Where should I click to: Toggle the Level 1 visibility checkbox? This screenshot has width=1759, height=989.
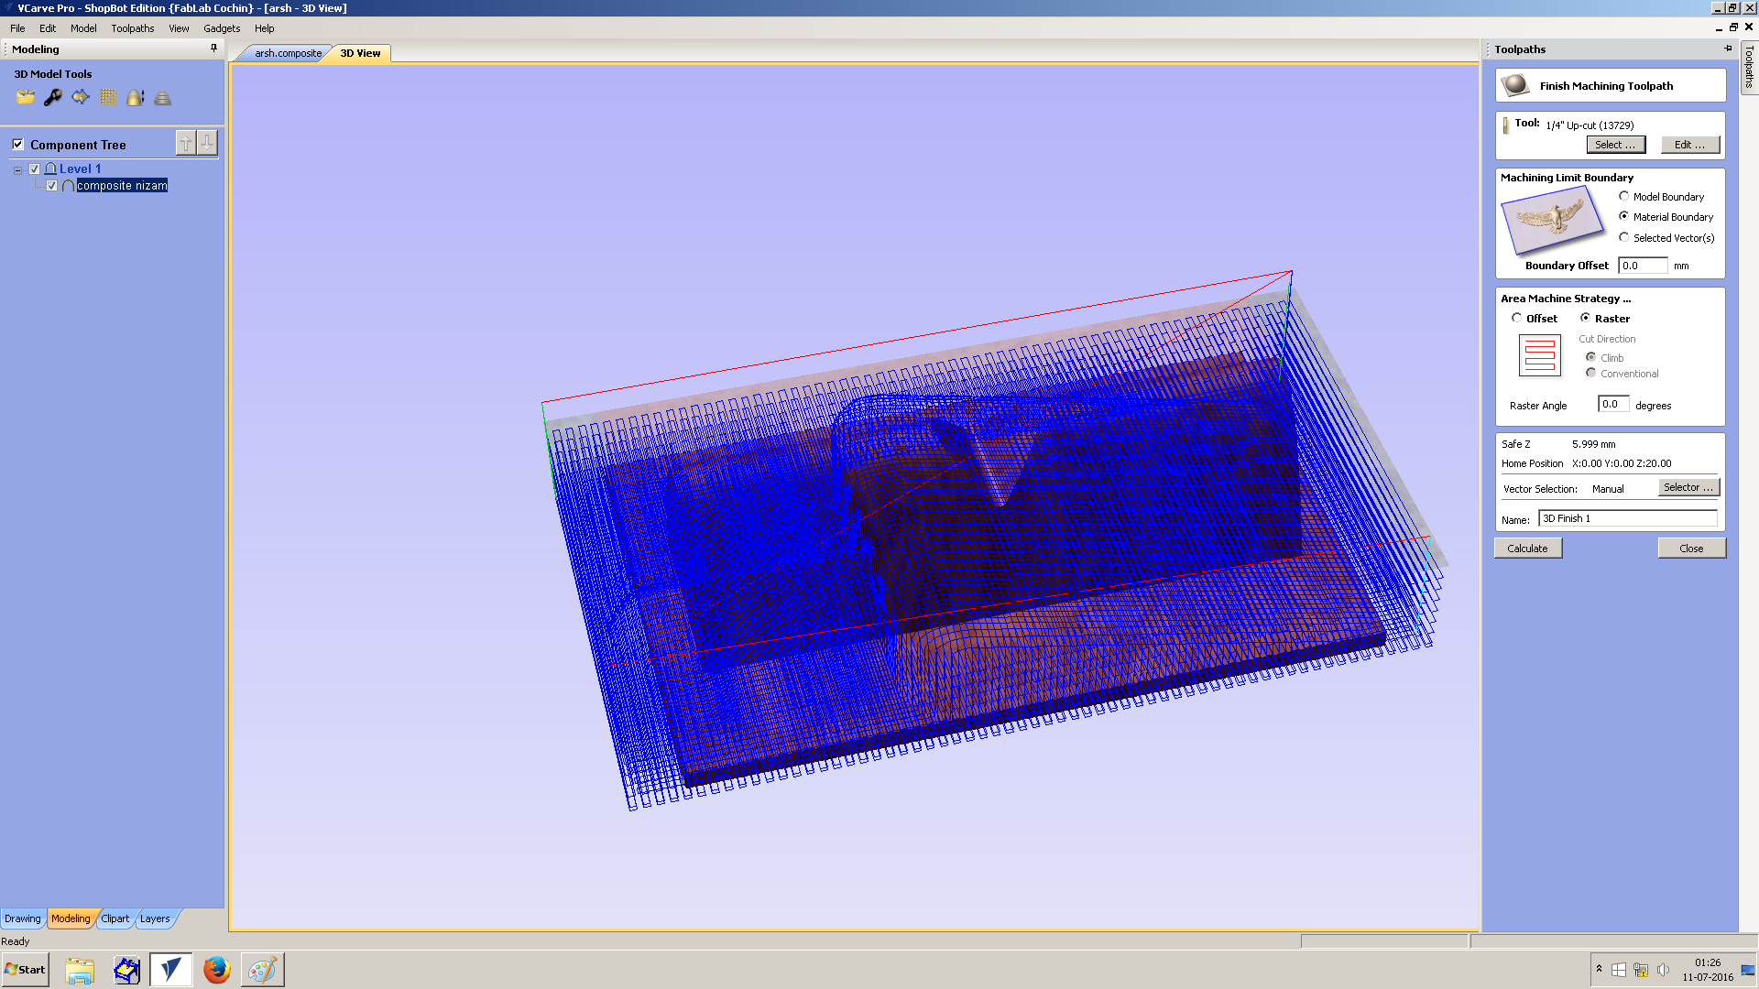[35, 168]
